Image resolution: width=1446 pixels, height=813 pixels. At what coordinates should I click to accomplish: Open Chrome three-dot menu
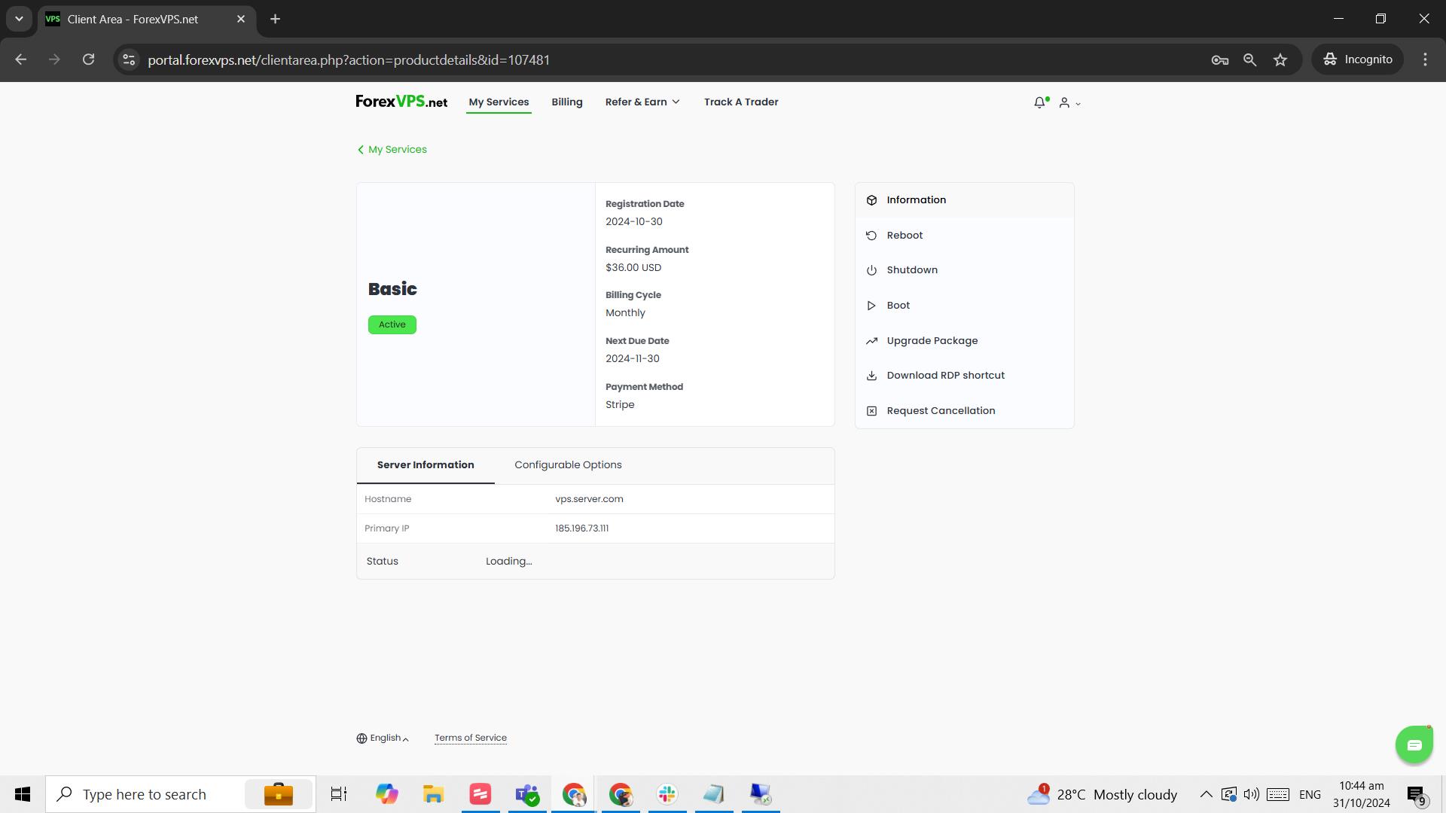point(1425,59)
